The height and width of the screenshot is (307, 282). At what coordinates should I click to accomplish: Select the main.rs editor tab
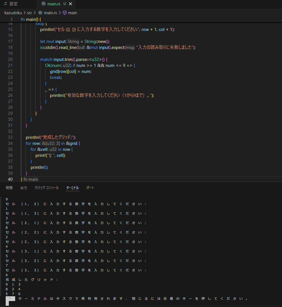[54, 4]
